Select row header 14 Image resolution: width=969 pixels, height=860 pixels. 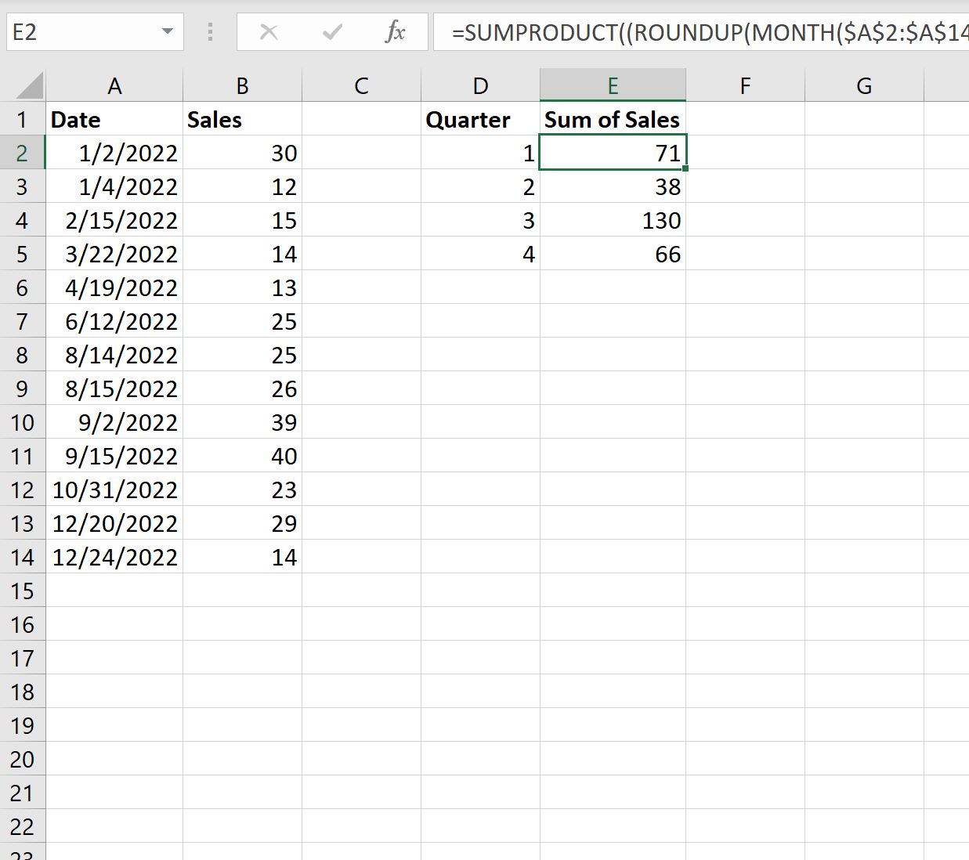[x=23, y=557]
